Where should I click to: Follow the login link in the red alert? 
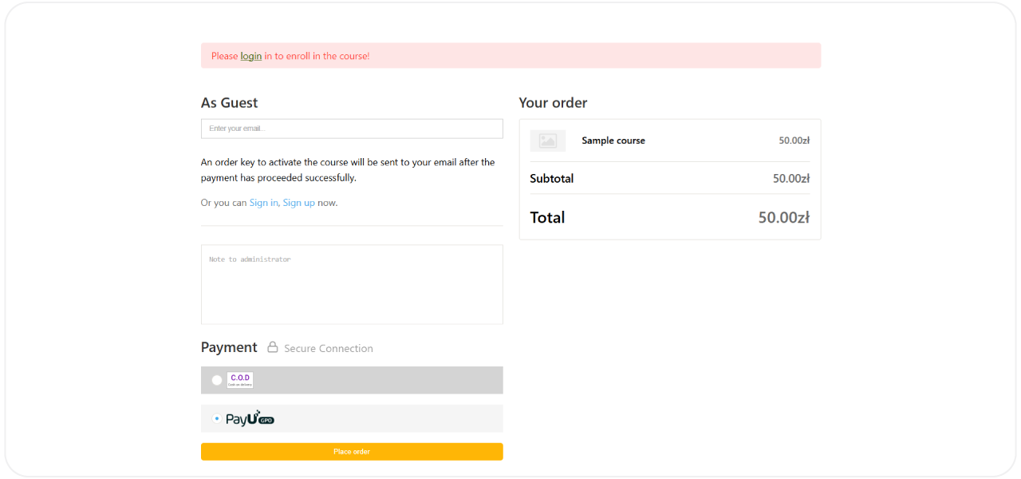(251, 56)
